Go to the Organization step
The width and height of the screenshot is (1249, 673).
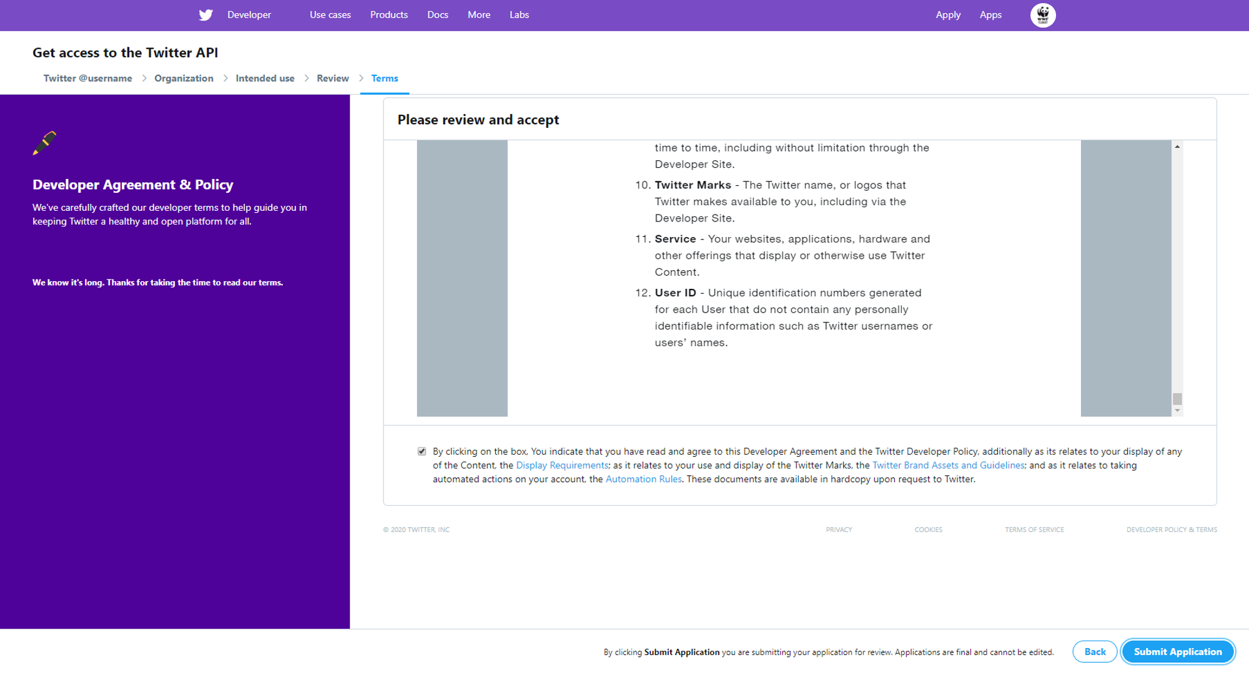(x=184, y=79)
